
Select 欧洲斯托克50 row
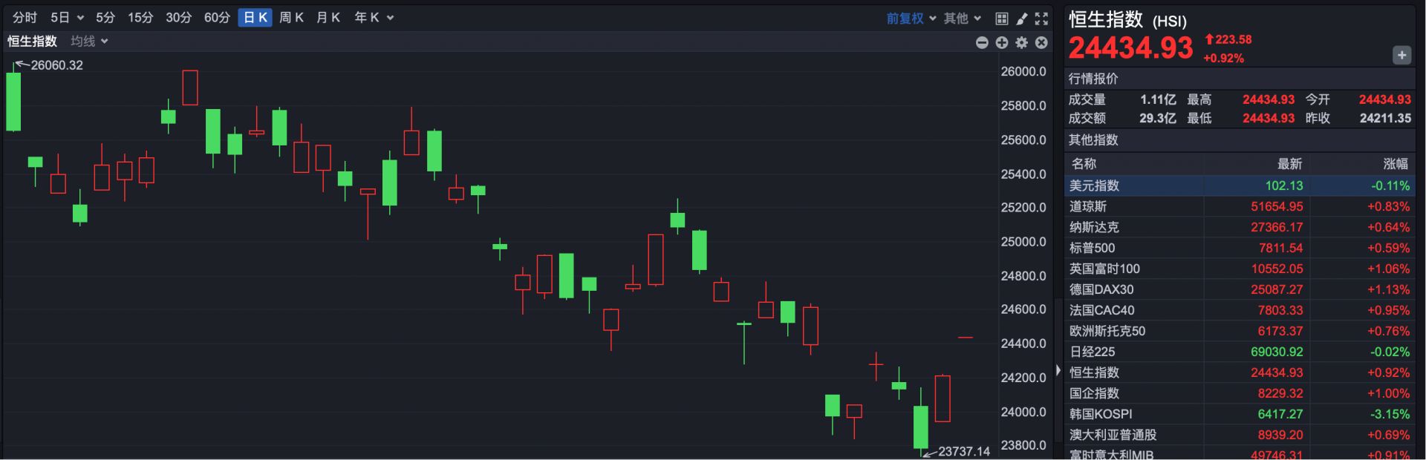pos(1240,331)
